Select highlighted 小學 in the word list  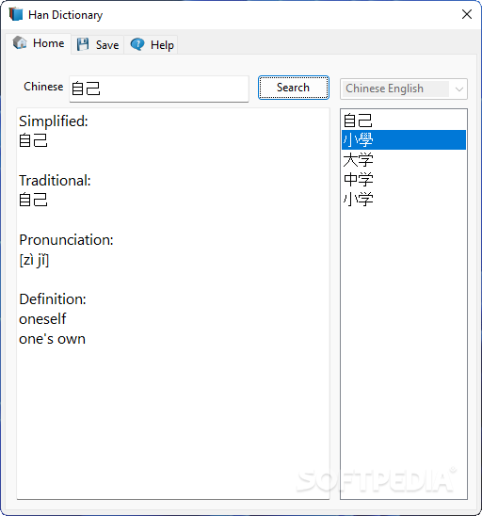pyautogui.click(x=404, y=140)
